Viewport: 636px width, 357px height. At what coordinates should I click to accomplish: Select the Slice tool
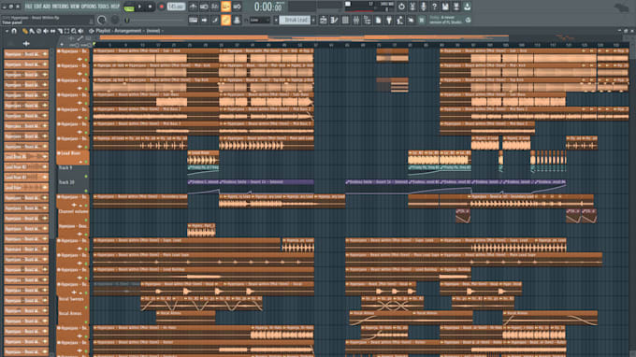point(60,31)
